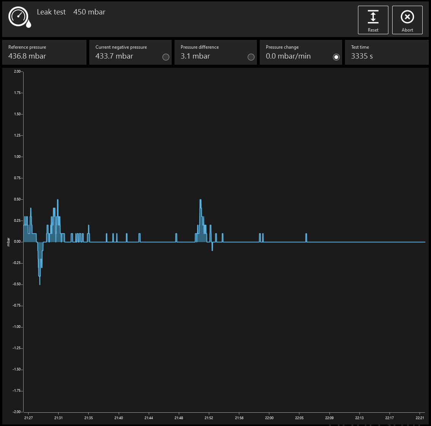Click the 433.7 mbar current pressure value
The height and width of the screenshot is (426, 431).
[x=114, y=56]
